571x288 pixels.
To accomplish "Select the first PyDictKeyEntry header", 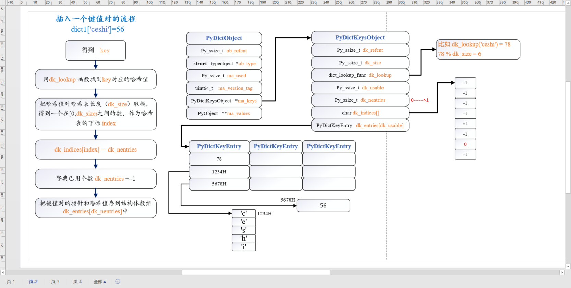I will pos(219,146).
